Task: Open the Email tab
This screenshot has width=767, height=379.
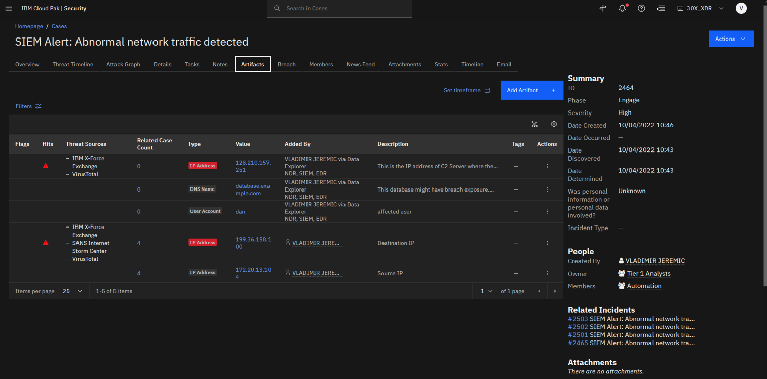Action: (x=504, y=64)
